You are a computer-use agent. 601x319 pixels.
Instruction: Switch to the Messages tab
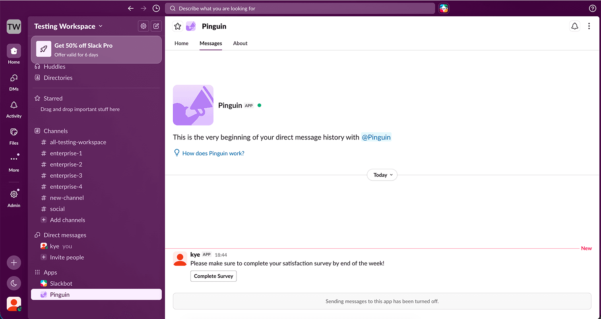211,43
